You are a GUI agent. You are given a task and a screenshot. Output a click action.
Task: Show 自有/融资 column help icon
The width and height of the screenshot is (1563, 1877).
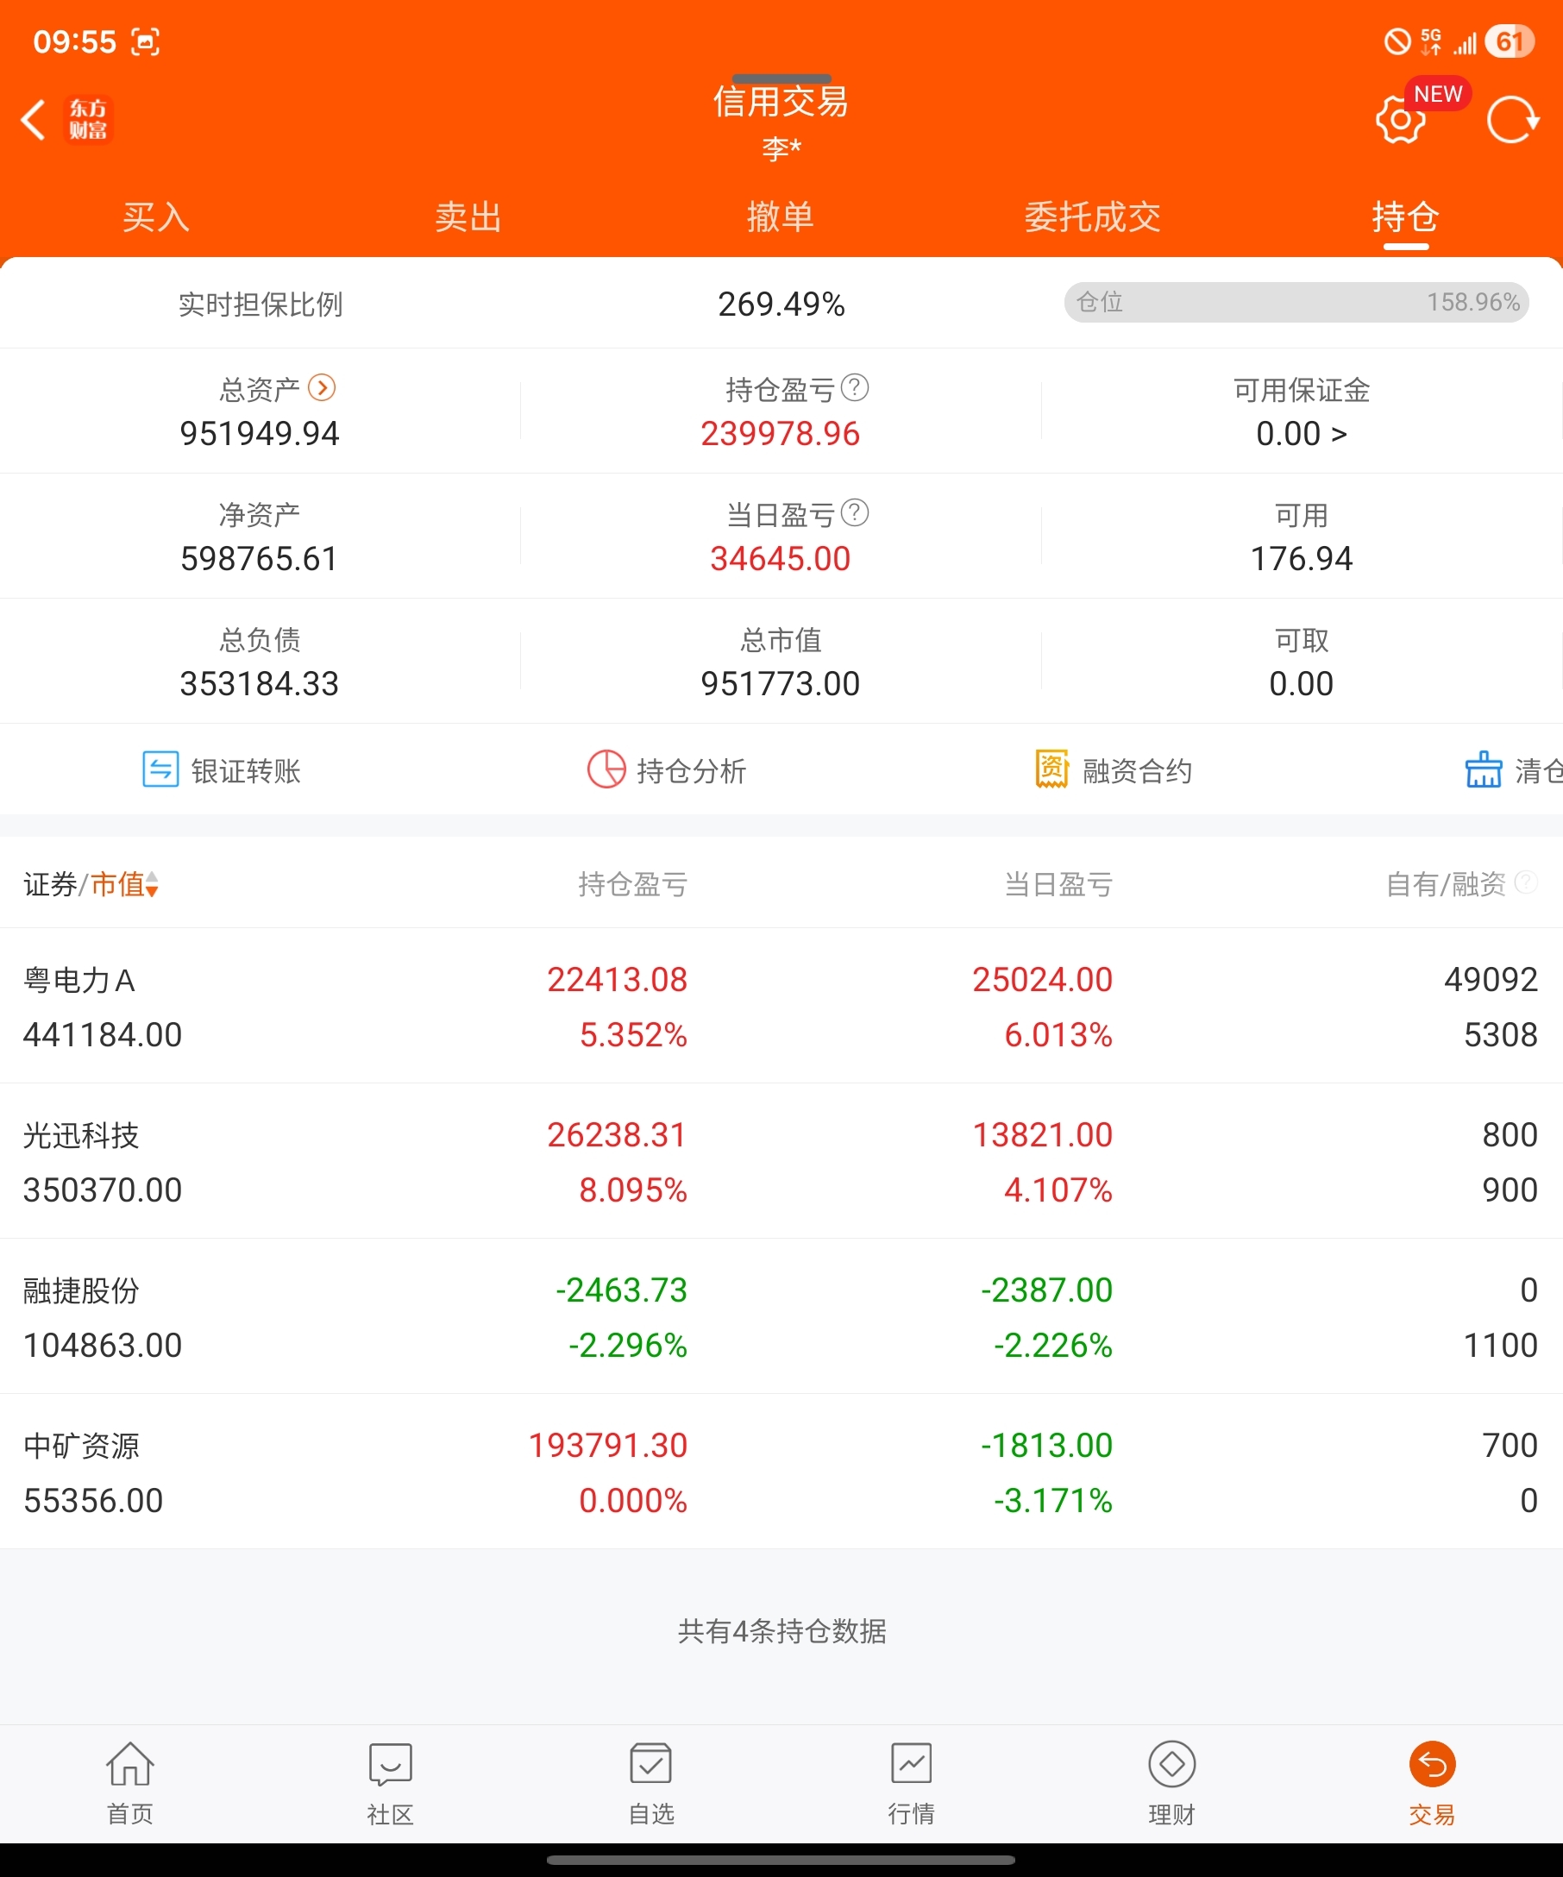coord(1527,882)
